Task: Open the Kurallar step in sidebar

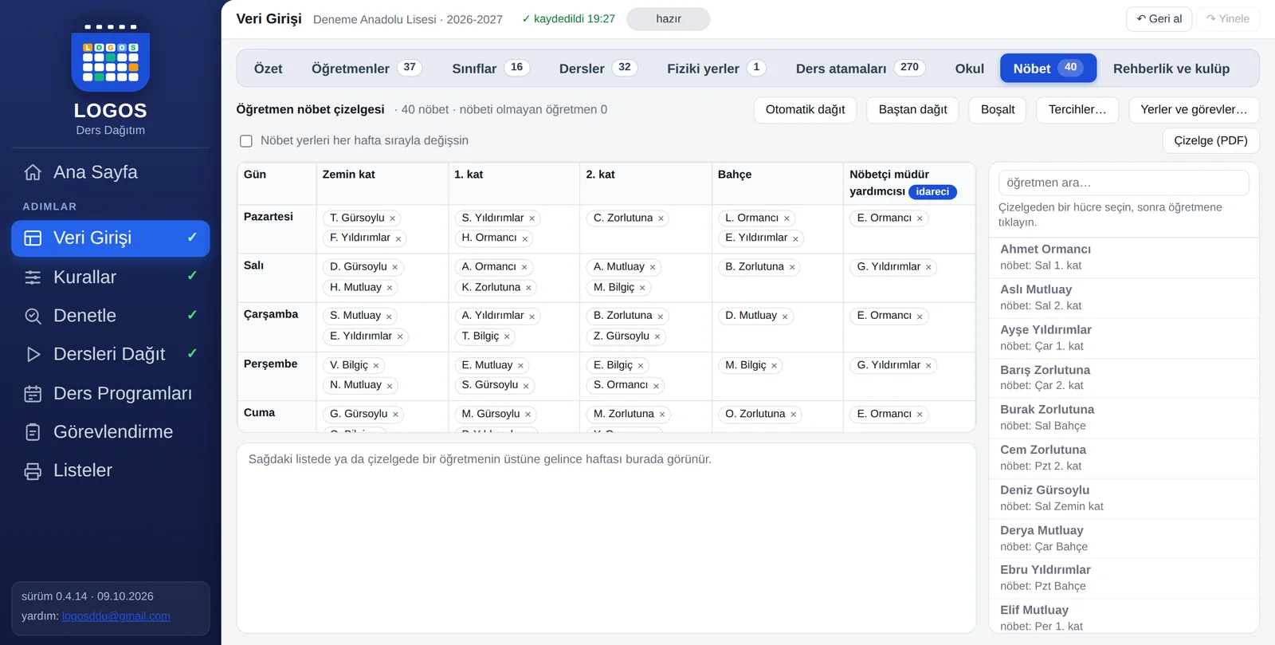Action: click(x=111, y=277)
